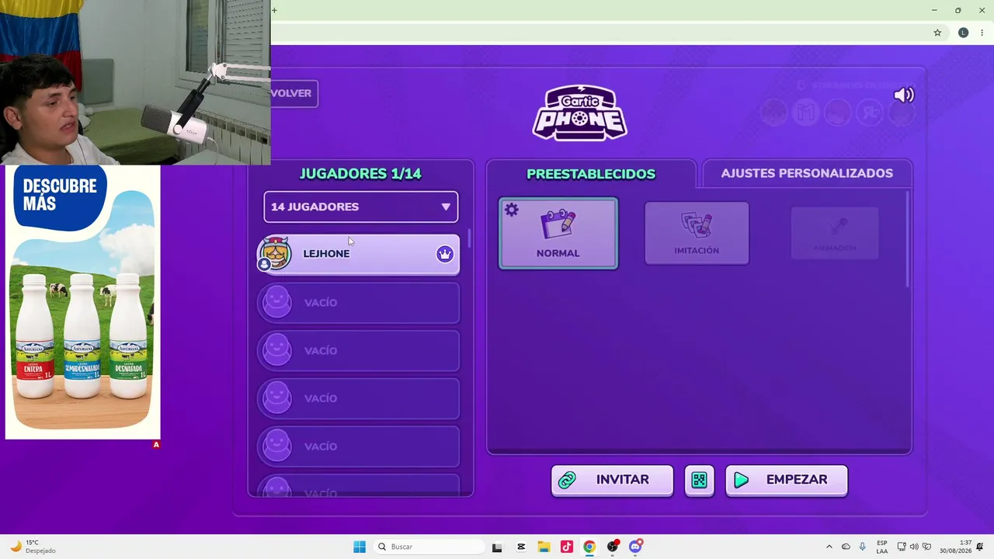Mute the game sound with the speaker icon

(x=904, y=95)
